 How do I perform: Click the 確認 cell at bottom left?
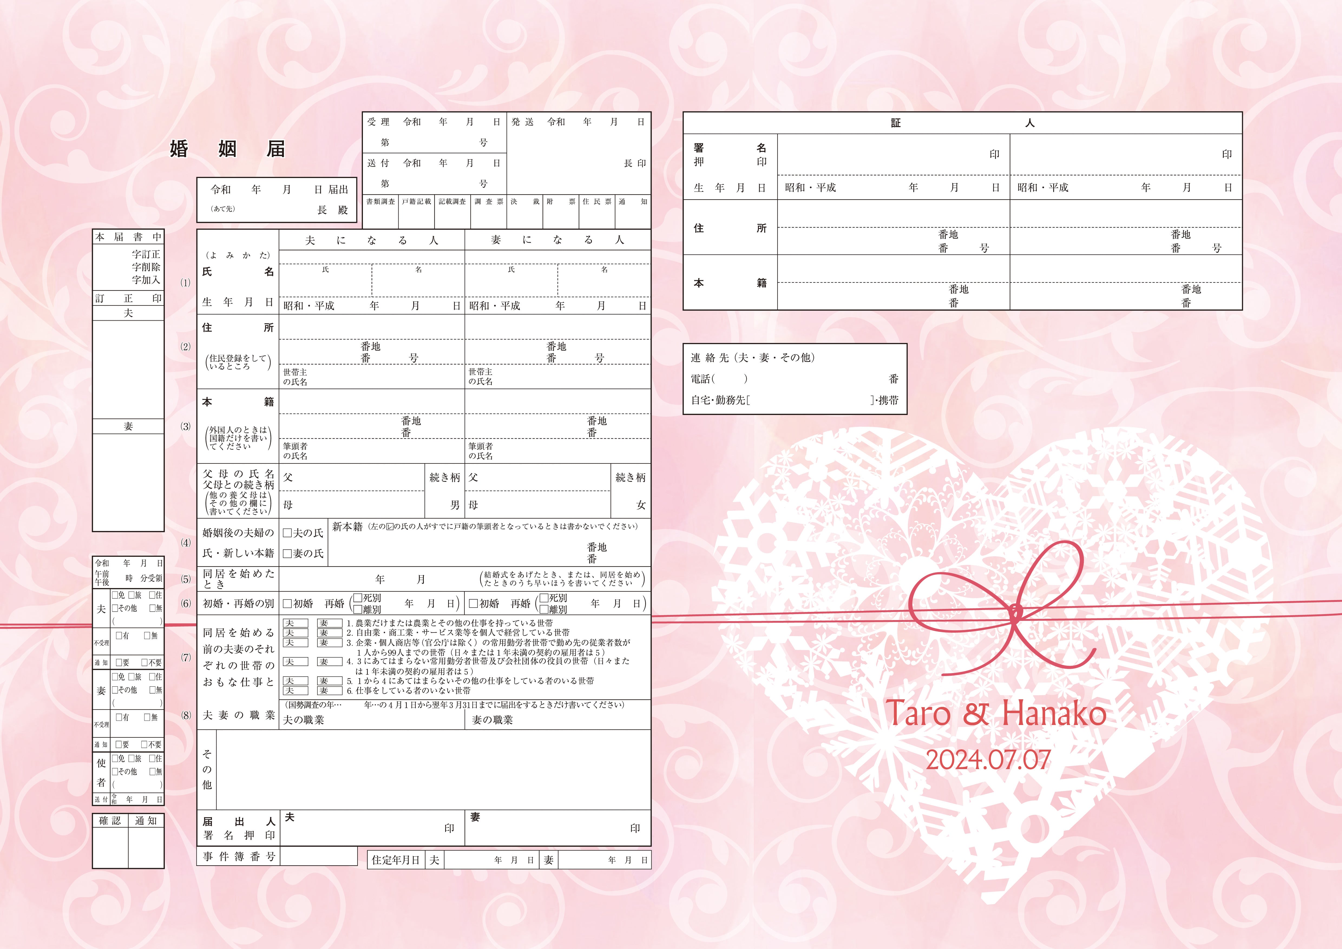click(x=110, y=821)
